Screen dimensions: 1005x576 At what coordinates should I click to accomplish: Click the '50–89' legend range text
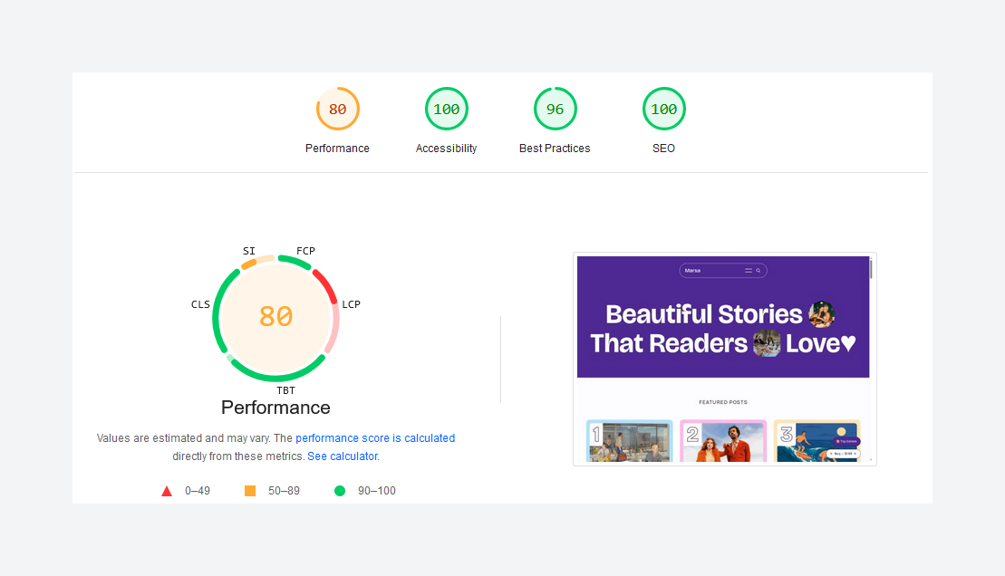click(284, 491)
